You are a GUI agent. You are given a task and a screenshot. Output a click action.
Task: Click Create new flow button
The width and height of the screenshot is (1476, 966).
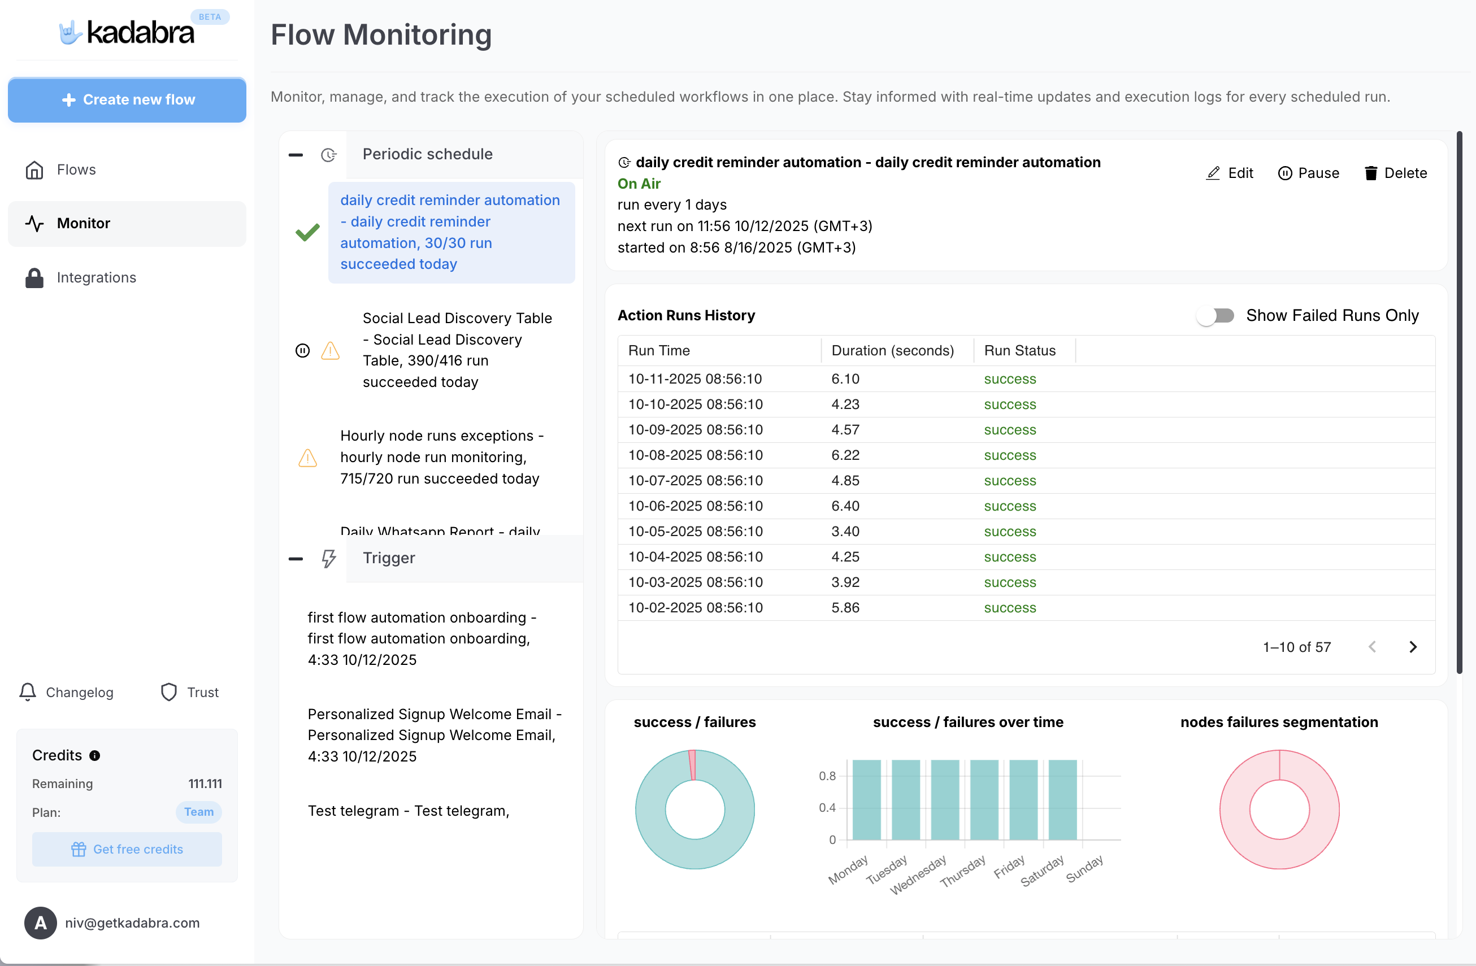click(x=127, y=100)
